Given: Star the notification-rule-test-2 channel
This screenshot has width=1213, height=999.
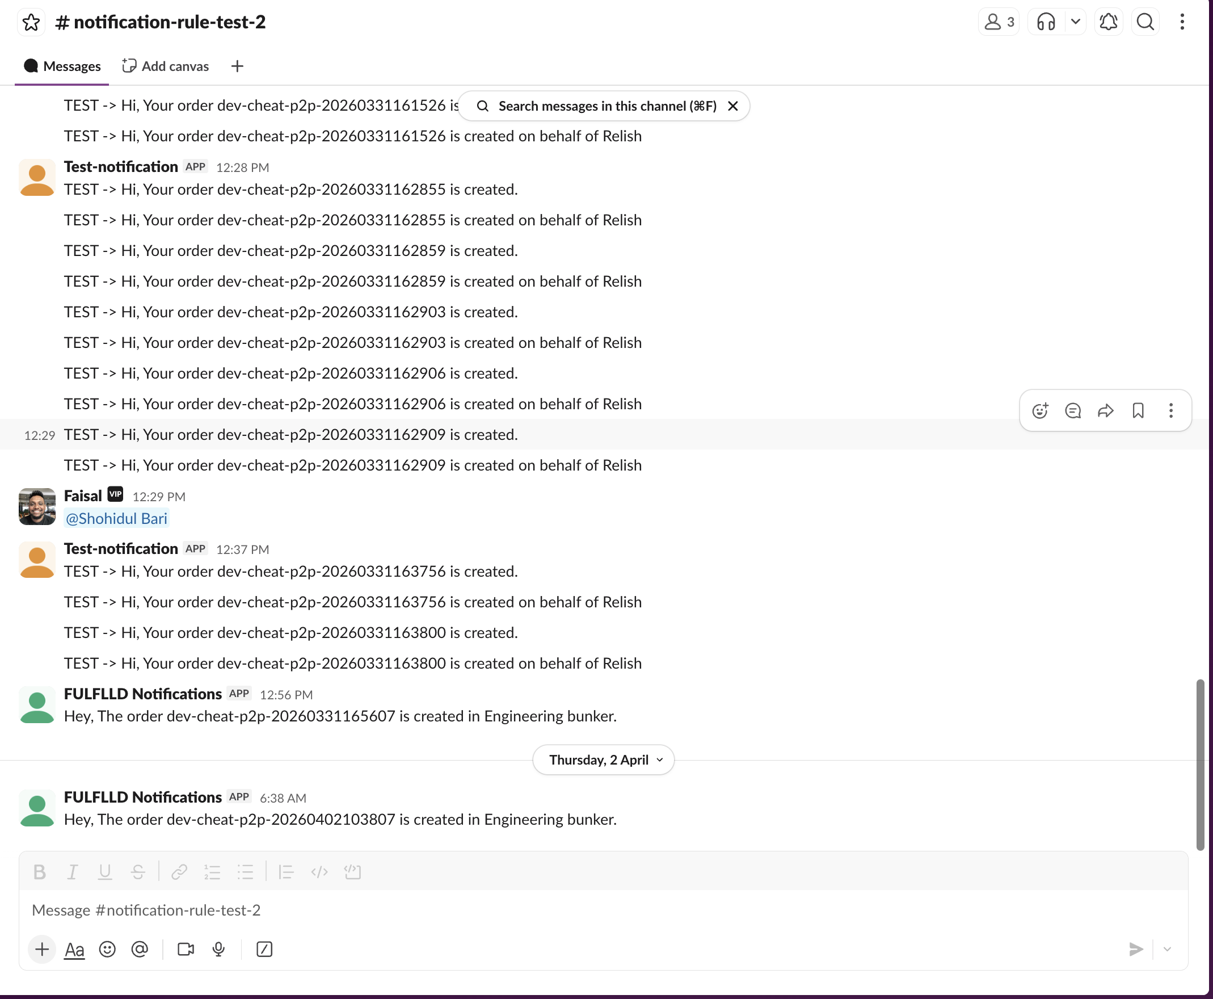Looking at the screenshot, I should coord(31,23).
